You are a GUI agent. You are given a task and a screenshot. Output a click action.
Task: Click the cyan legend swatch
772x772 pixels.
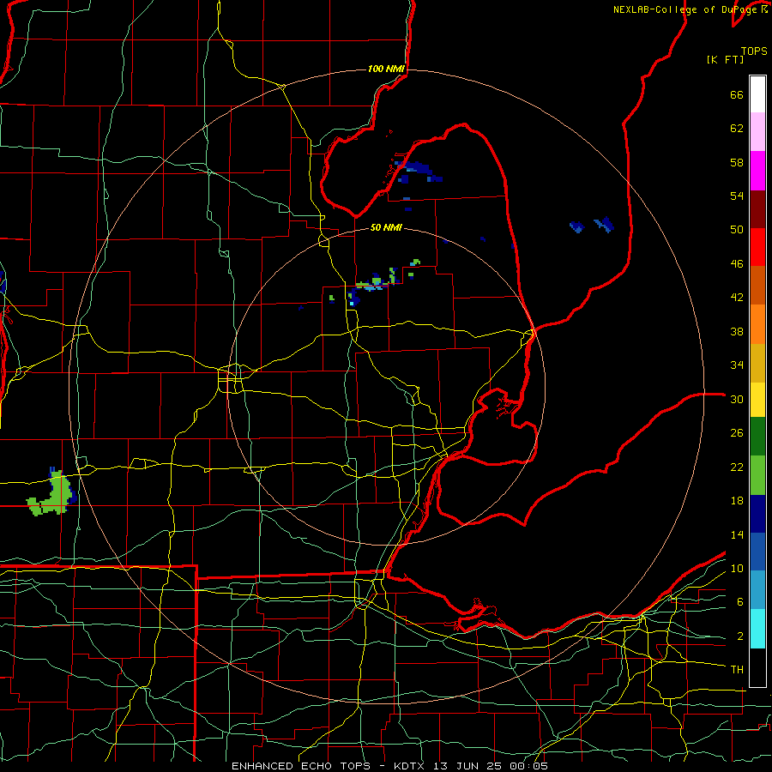[x=757, y=629]
